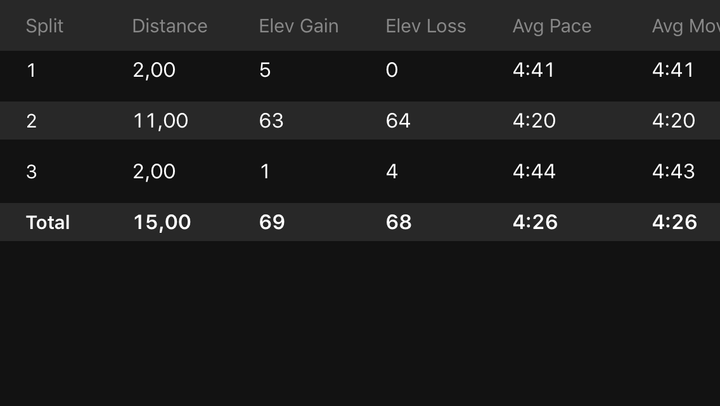
Task: Click the 5 elevation gain cell
Action: tap(265, 70)
